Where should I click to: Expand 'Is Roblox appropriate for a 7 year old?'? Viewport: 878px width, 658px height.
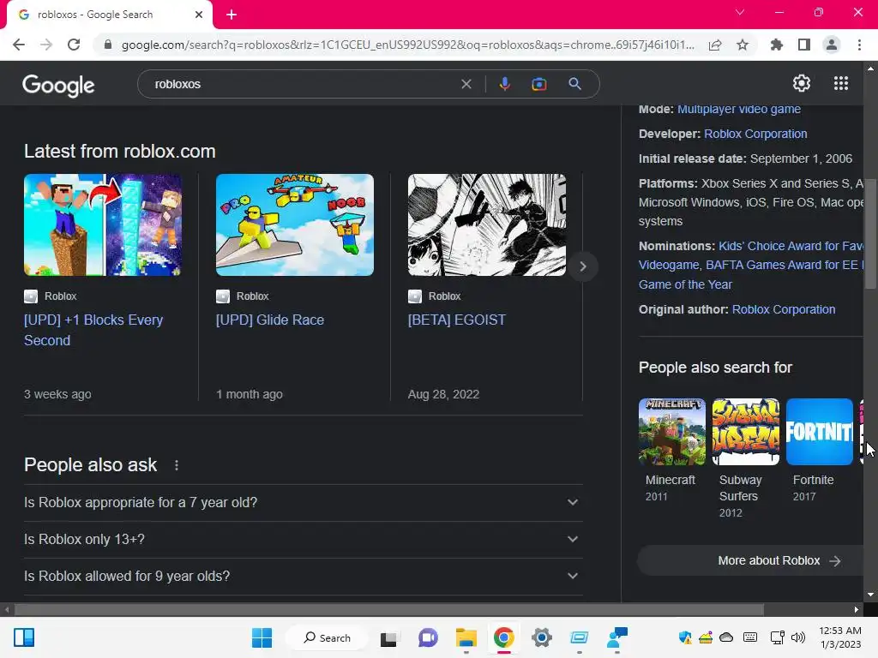point(303,502)
